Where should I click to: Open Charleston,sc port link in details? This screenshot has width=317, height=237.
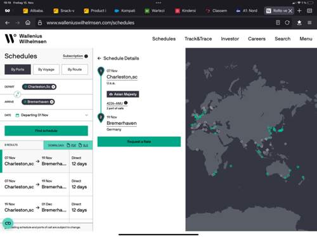pos(122,77)
